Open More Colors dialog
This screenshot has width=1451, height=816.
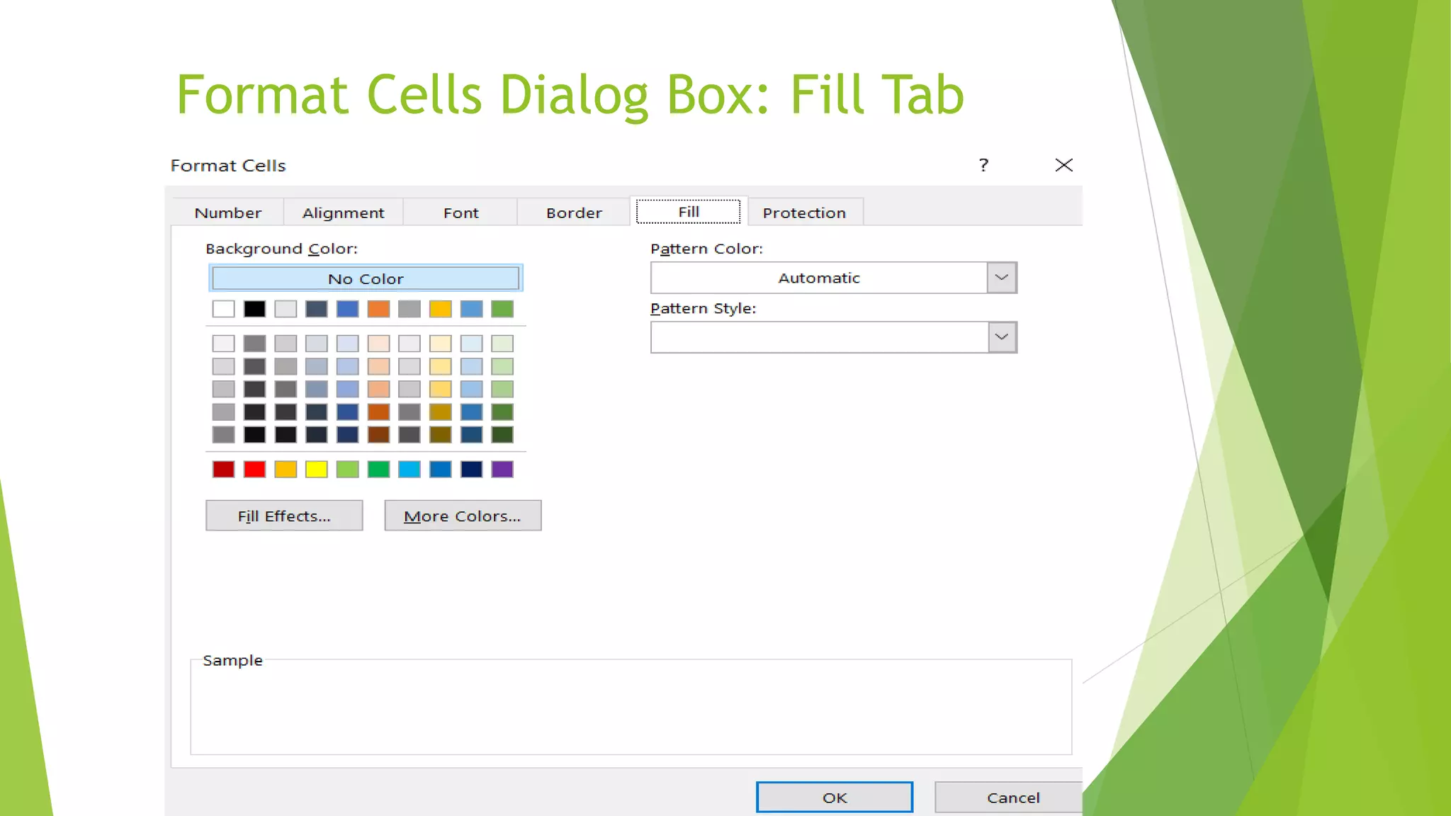(x=463, y=516)
